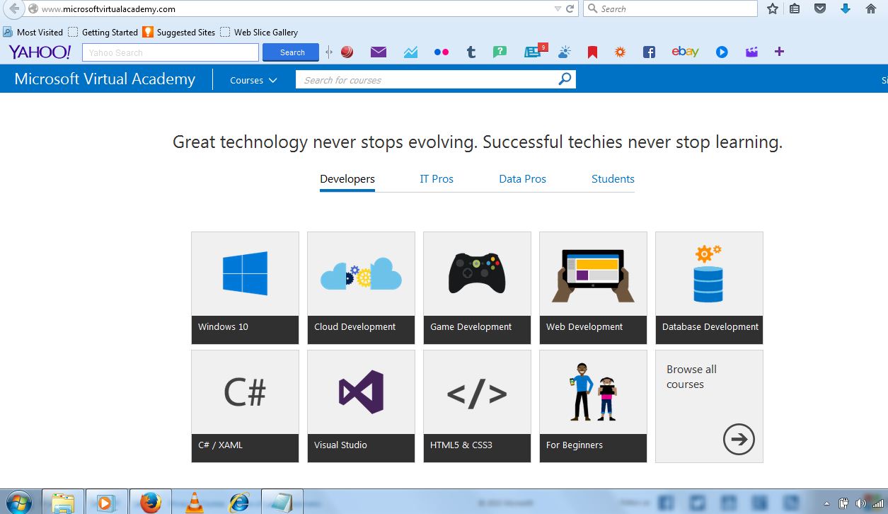Open Flickr from the Yahoo toolbar
The image size is (888, 514).
click(441, 51)
